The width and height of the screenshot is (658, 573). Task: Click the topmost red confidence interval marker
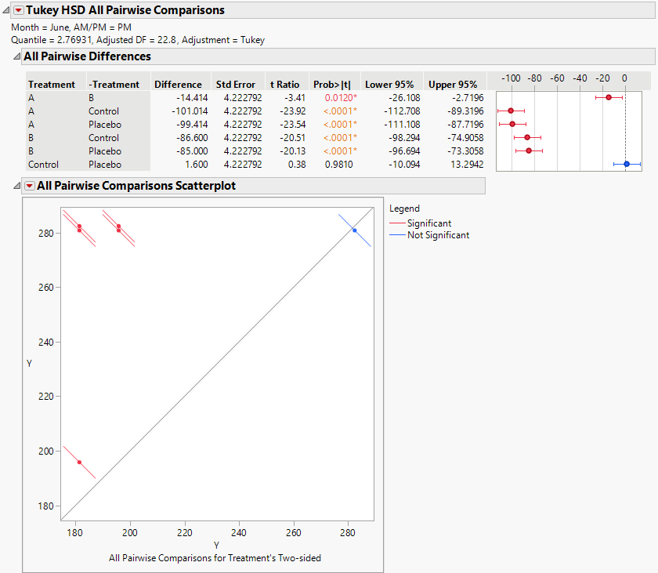point(609,97)
